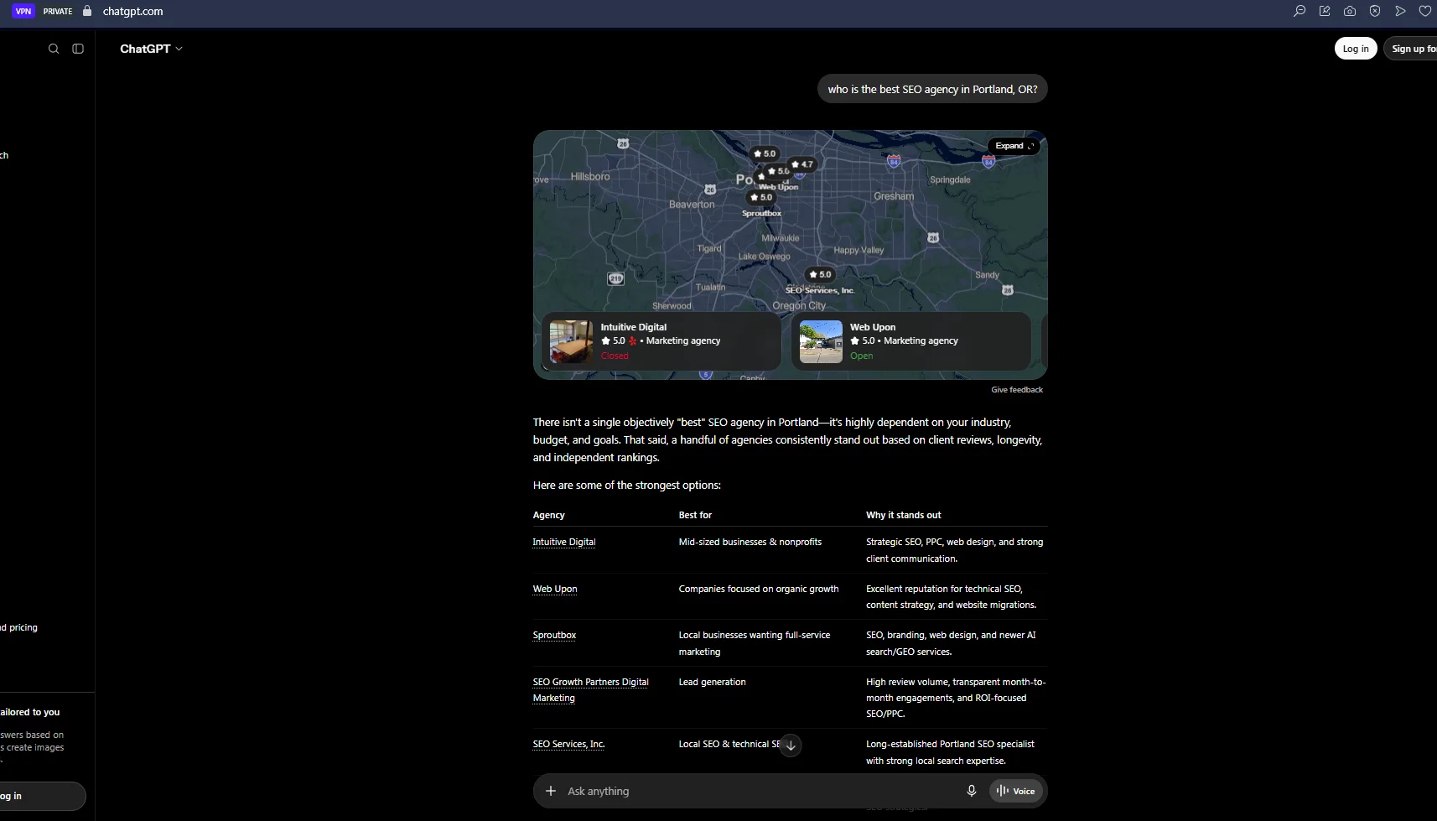
Task: Click the Beaverton label on the map
Action: tap(692, 205)
